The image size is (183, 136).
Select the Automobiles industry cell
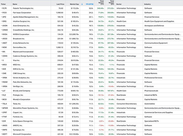point(150,104)
